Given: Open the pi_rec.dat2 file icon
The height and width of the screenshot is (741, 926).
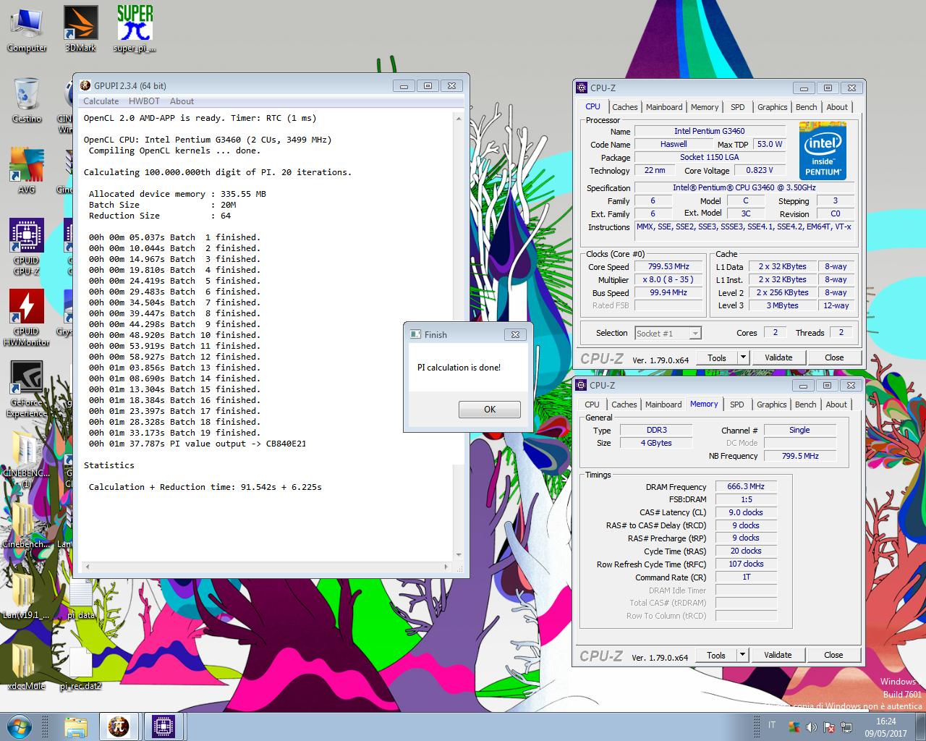Looking at the screenshot, I should point(80,668).
